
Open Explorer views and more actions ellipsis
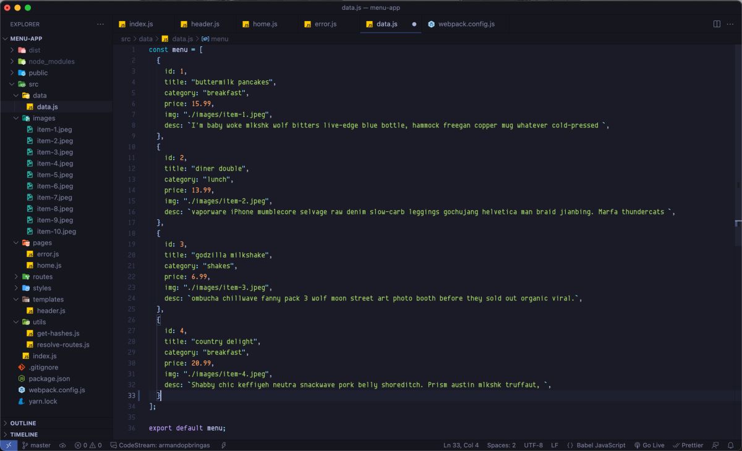pyautogui.click(x=101, y=24)
